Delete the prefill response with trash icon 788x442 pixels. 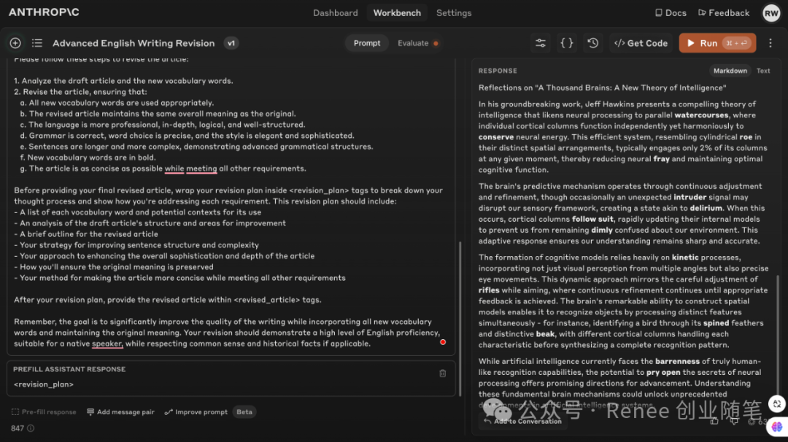[443, 373]
